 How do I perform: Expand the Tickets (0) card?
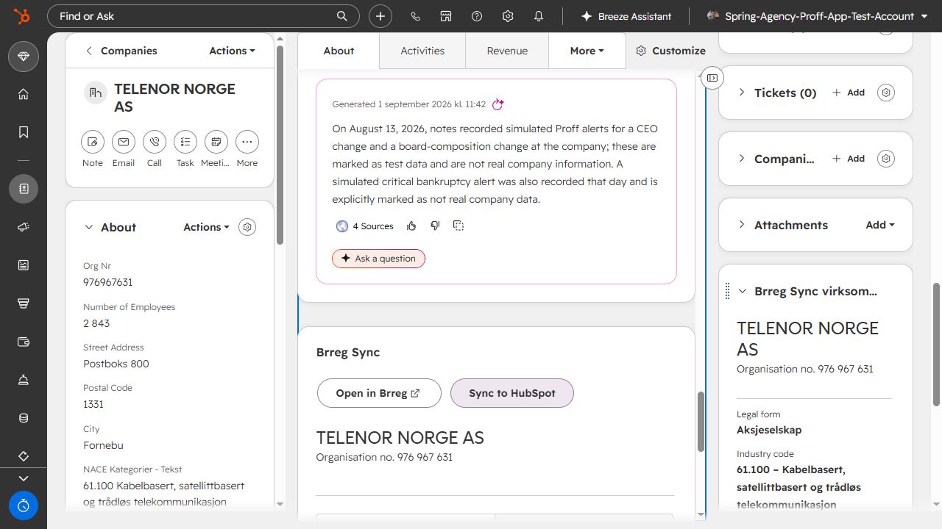[x=742, y=93]
